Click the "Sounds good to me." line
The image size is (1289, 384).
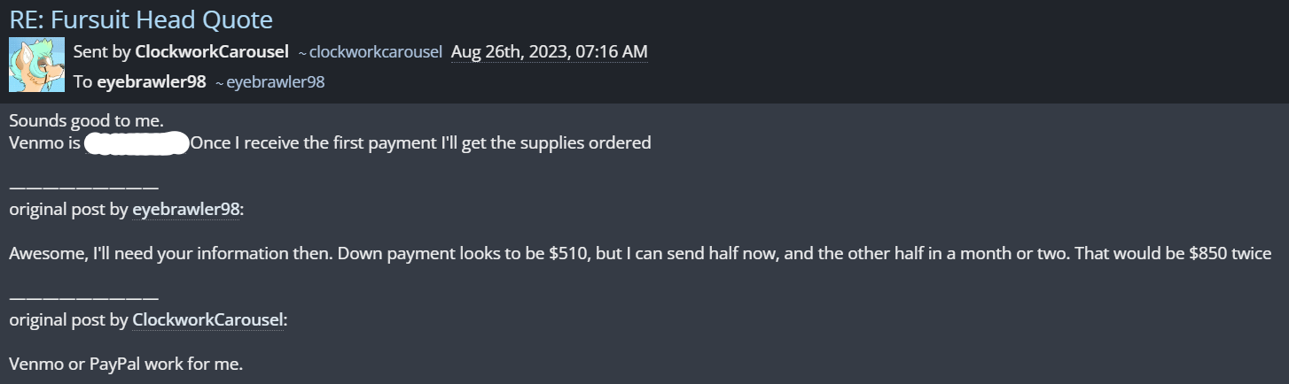[86, 121]
